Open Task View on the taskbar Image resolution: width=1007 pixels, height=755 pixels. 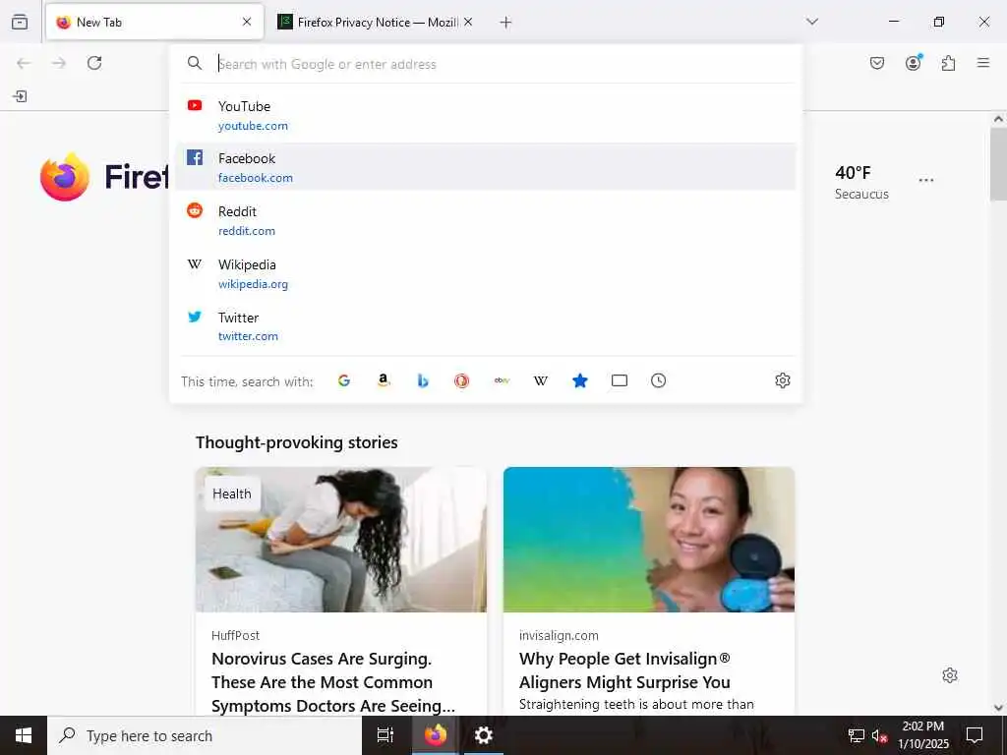point(385,735)
